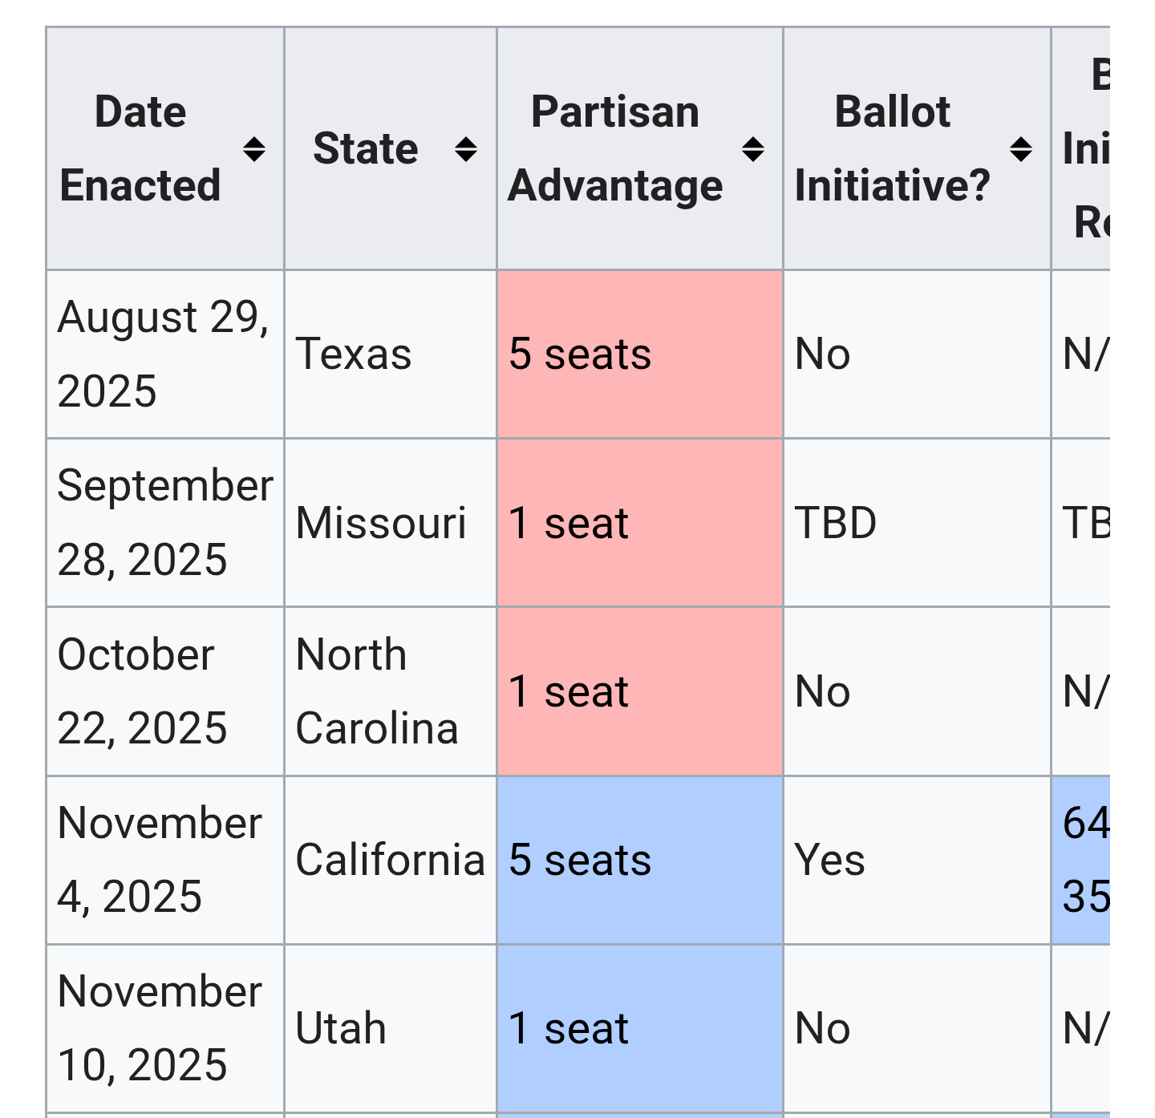Click Ballot Initiative sort arrows icon
This screenshot has width=1155, height=1118.
(x=1020, y=149)
